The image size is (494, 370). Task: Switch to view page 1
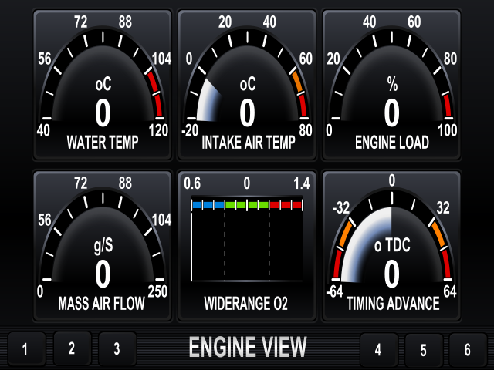point(27,349)
